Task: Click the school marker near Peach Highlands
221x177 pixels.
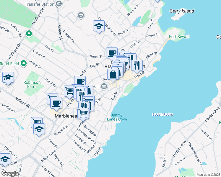Action: 99,26
